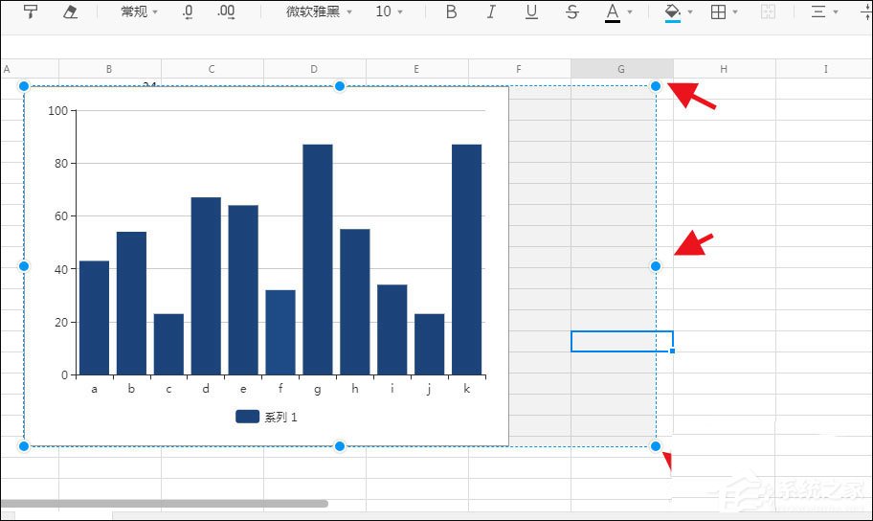Toggle italic formatting
873x521 pixels.
491,11
